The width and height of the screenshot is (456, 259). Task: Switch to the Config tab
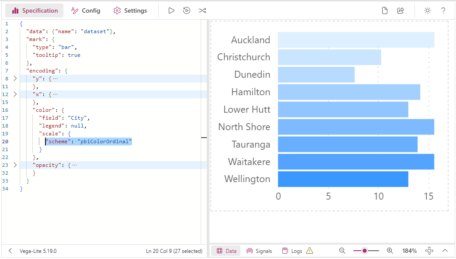(x=86, y=11)
